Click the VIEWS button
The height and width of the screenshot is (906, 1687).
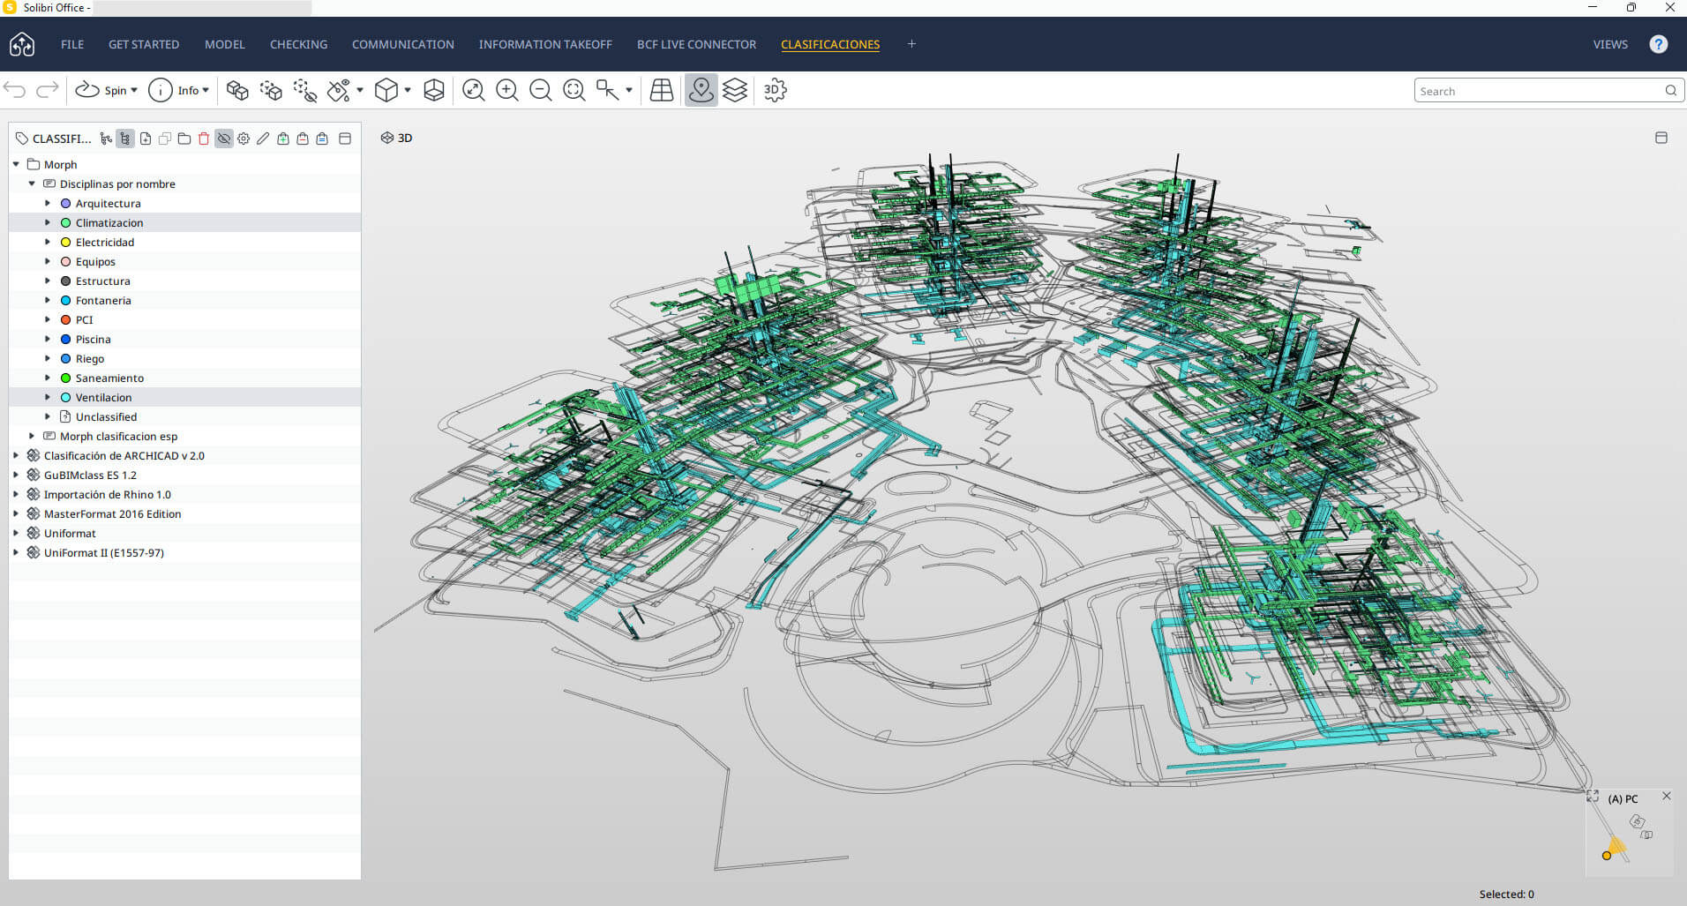click(x=1609, y=44)
